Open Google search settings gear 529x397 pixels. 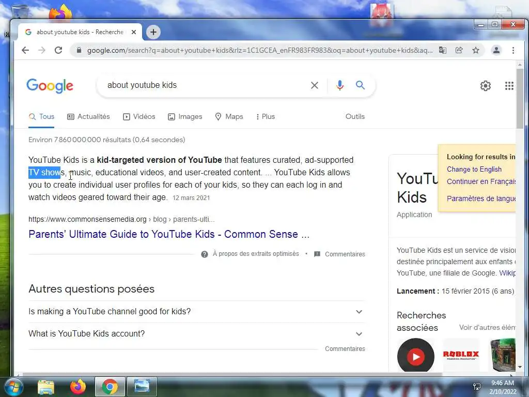(486, 86)
